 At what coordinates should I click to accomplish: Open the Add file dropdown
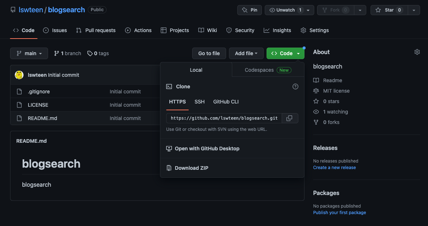[246, 53]
